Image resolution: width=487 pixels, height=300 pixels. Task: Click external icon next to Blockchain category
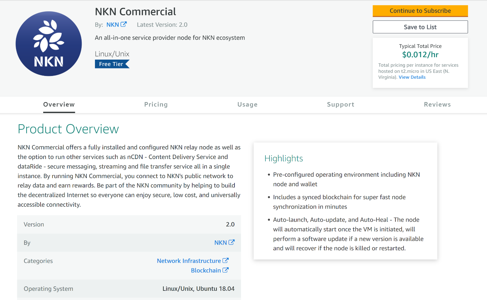point(225,270)
